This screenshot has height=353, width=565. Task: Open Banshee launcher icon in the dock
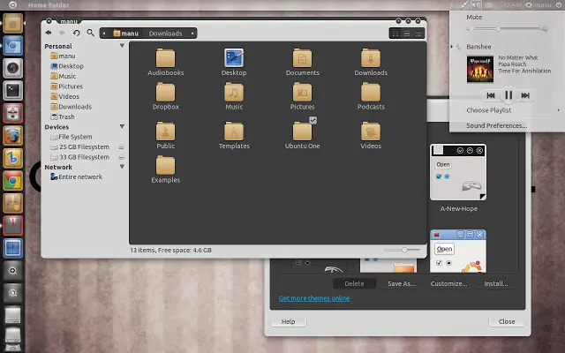click(x=12, y=159)
